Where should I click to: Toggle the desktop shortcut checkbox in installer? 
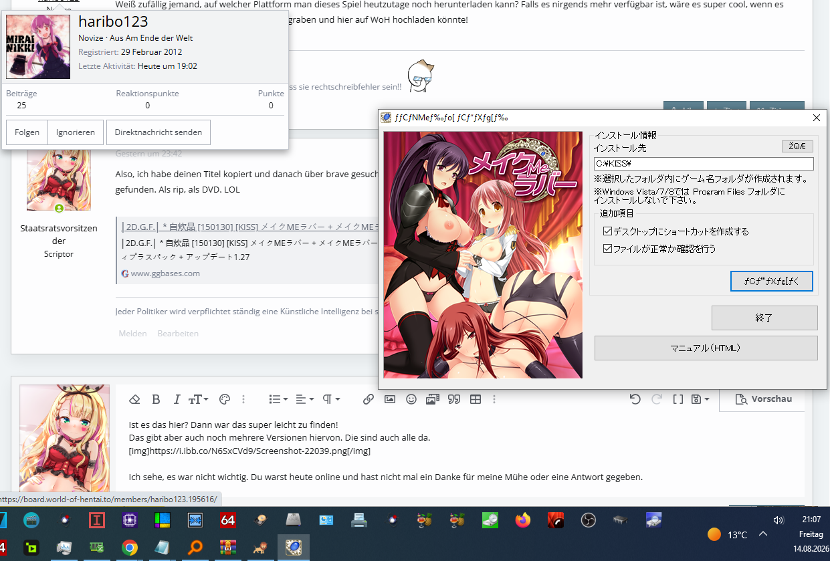pyautogui.click(x=608, y=231)
